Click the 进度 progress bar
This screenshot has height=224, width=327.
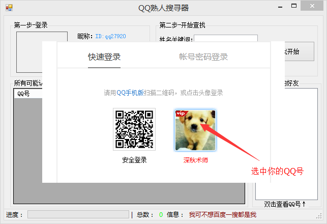[x=78, y=214]
